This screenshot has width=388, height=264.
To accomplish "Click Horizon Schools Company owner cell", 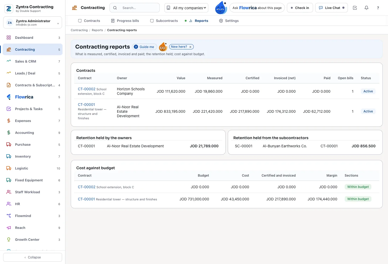I will [x=131, y=91].
